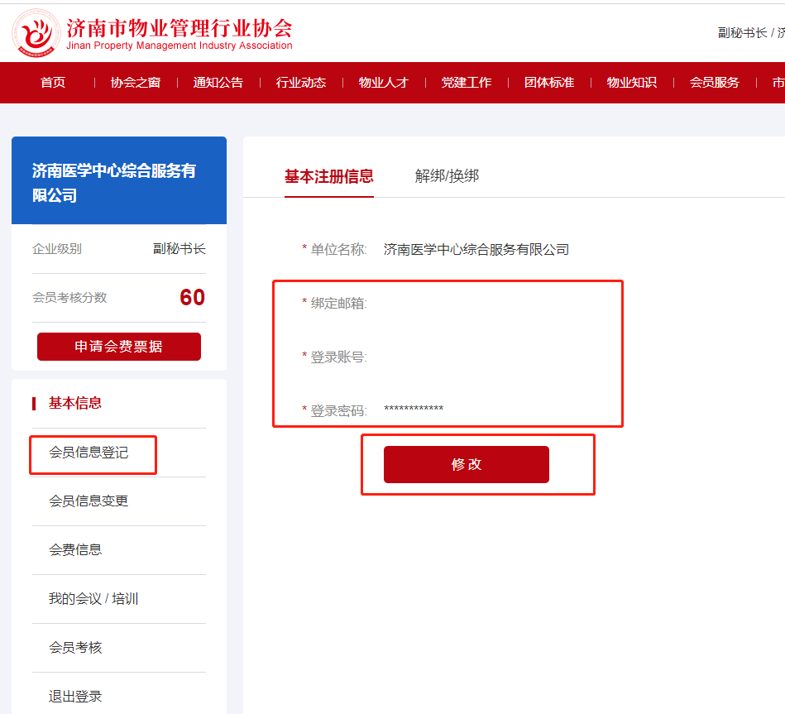Switch to the 解绑/换绑 tab
Image resolution: width=785 pixels, height=714 pixels.
click(447, 176)
